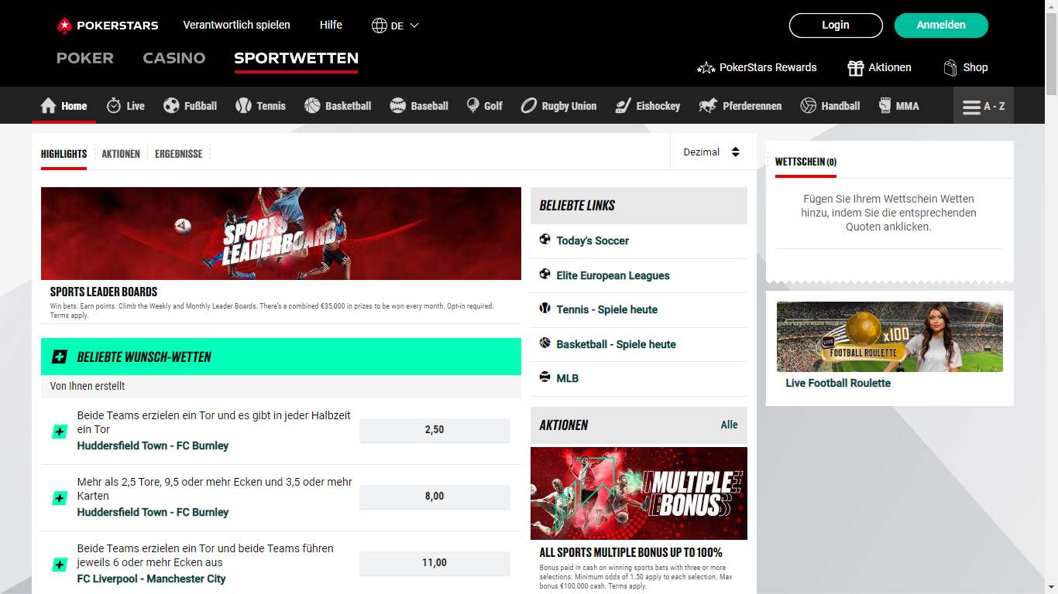The width and height of the screenshot is (1058, 594).
Task: Open the Shop bag icon
Action: point(950,68)
